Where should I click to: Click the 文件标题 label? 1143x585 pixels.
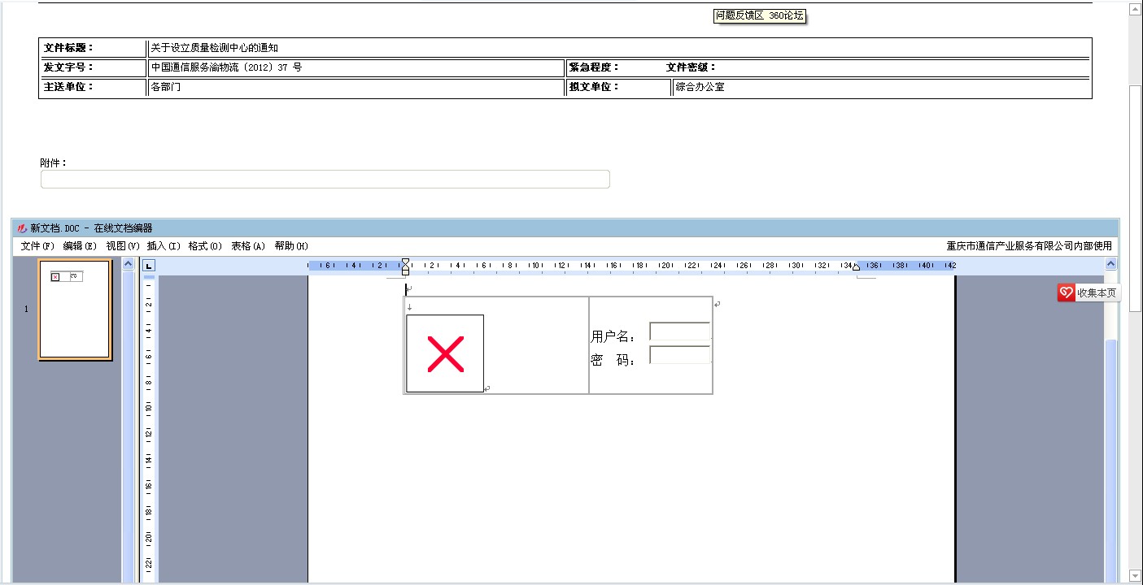pos(68,48)
